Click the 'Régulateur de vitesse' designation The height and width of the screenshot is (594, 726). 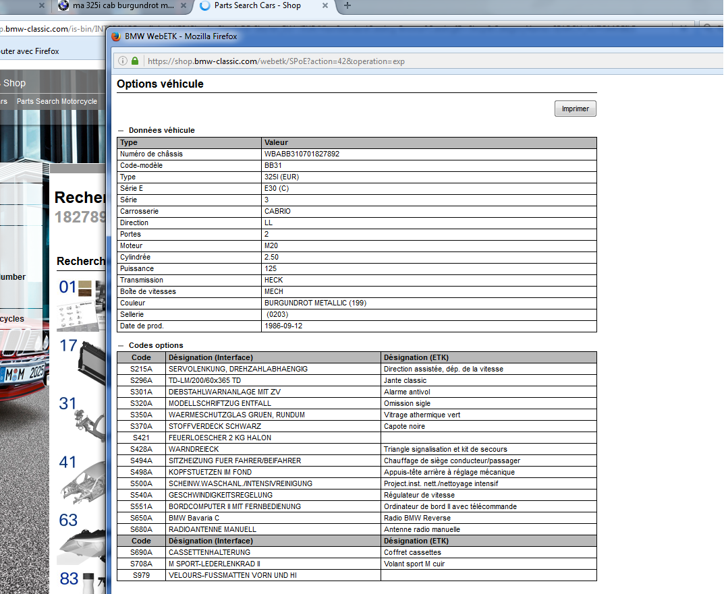pyautogui.click(x=420, y=495)
